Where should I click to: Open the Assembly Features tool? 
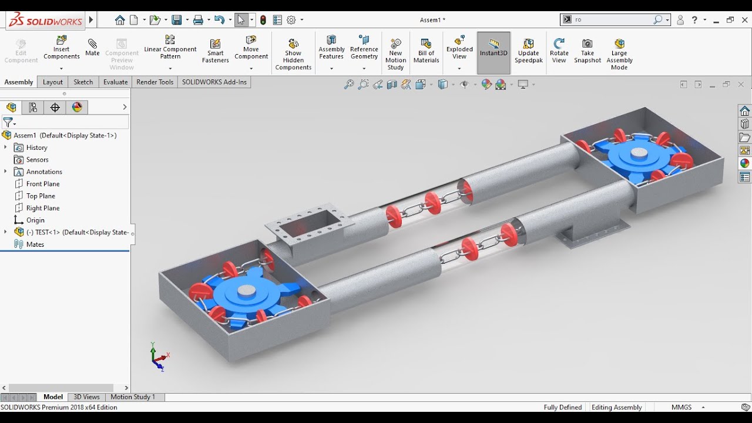coord(331,48)
